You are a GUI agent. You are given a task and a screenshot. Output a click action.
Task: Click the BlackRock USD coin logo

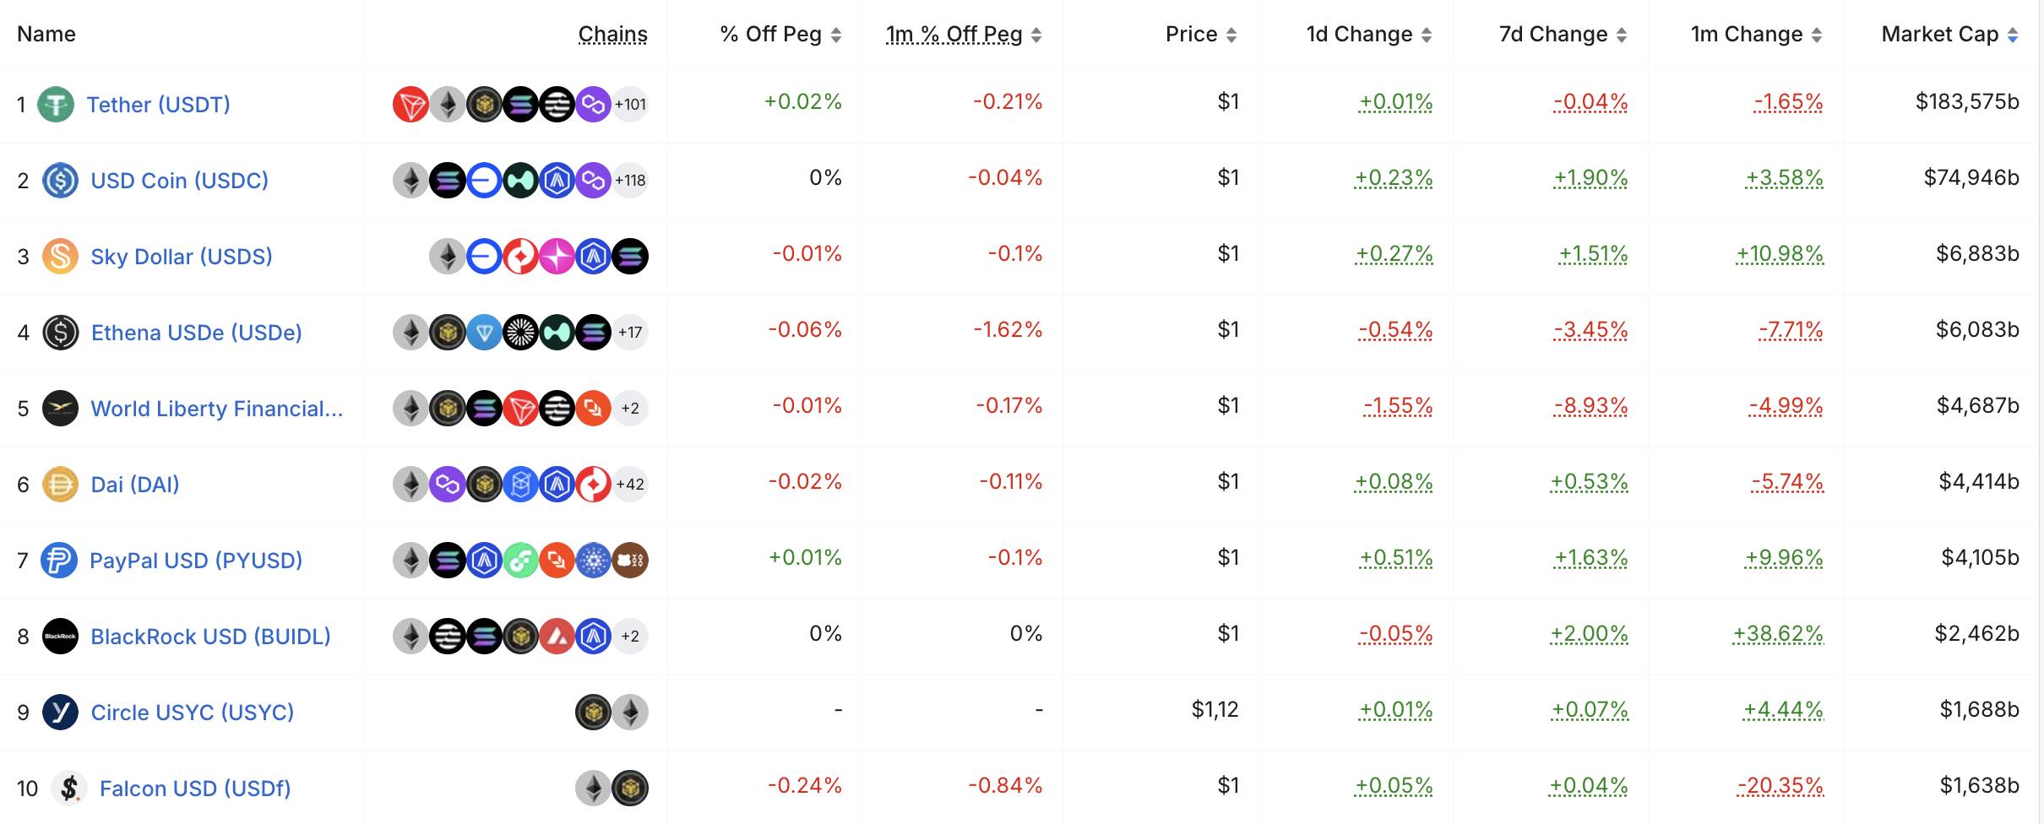coord(62,636)
